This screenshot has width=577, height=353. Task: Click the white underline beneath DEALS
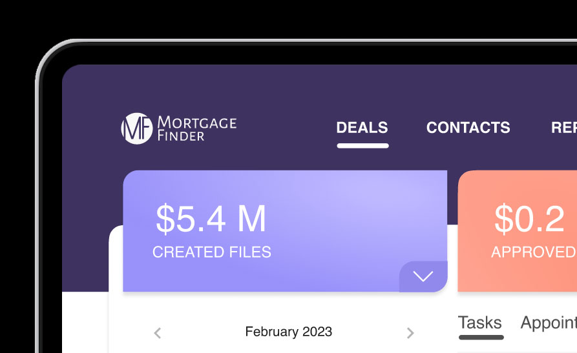pyautogui.click(x=363, y=146)
